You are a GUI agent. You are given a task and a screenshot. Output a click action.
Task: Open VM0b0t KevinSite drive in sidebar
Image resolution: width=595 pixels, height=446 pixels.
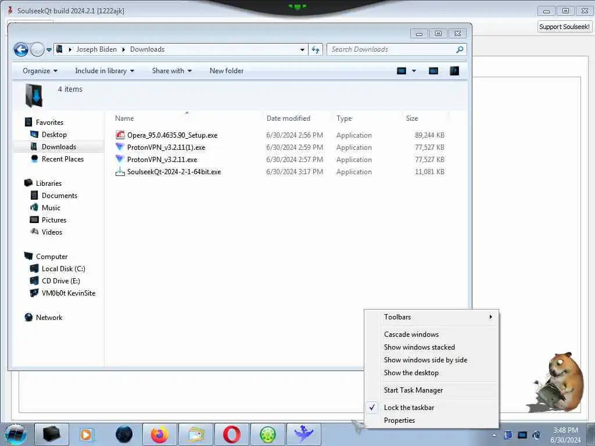point(69,293)
